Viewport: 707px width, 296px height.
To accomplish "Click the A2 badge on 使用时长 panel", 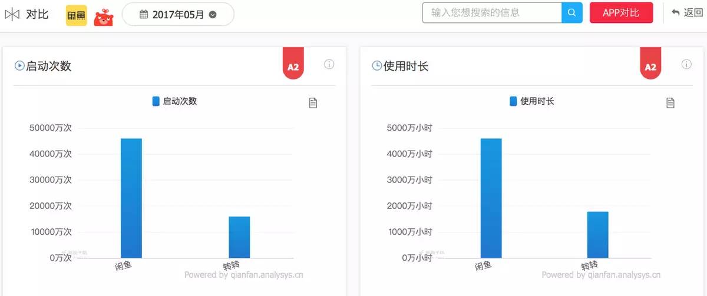I will tap(650, 63).
